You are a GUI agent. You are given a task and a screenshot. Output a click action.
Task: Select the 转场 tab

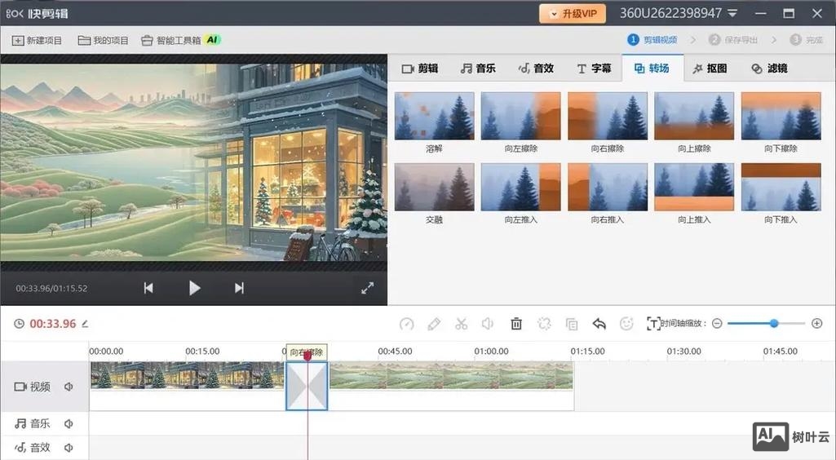tap(652, 69)
